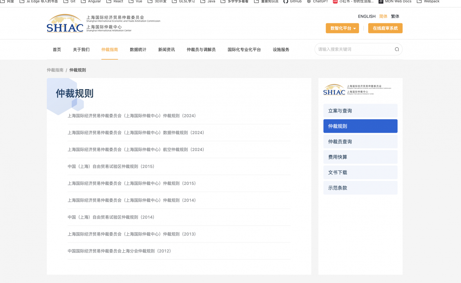Open 国际化专业化平台 menu item
This screenshot has height=283, width=461.
point(244,50)
